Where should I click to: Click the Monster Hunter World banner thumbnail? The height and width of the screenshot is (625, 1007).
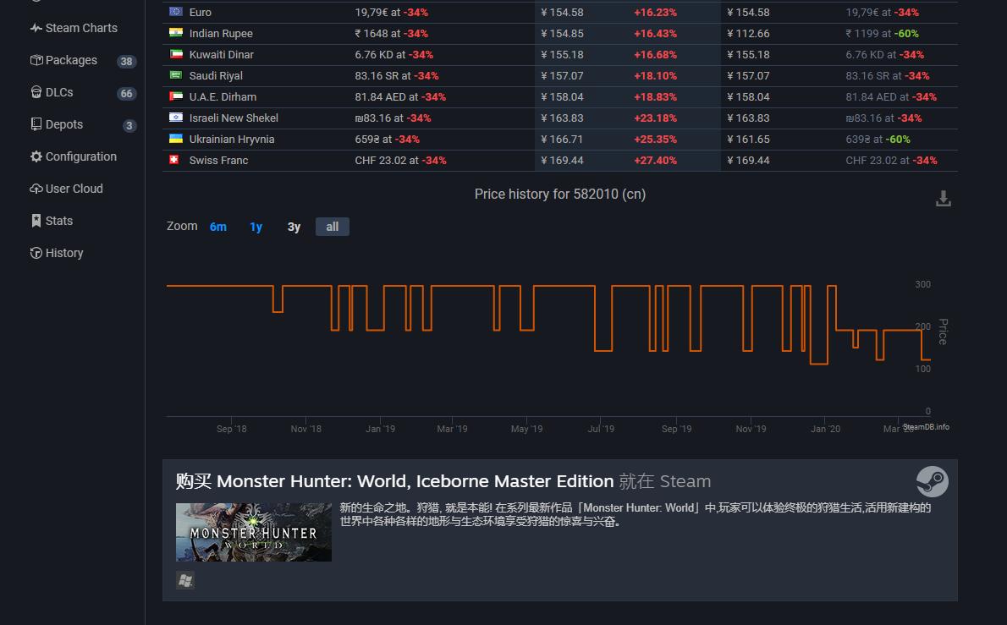pos(253,532)
